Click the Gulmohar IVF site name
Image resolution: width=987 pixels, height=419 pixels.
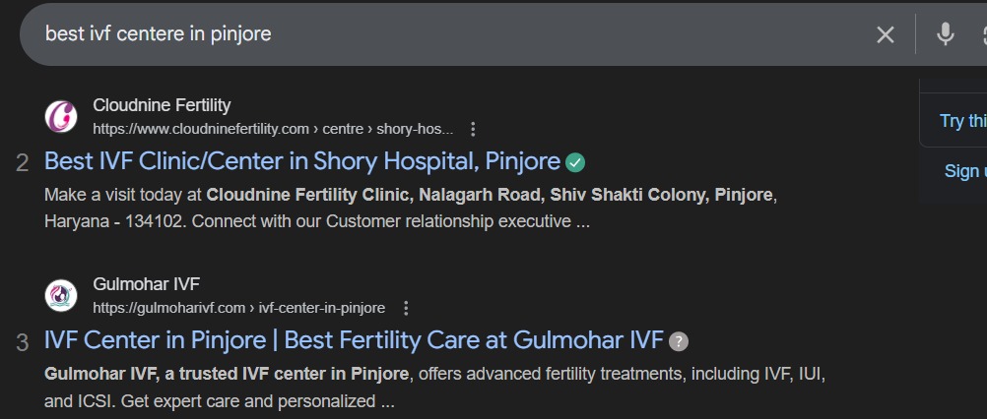(x=146, y=284)
